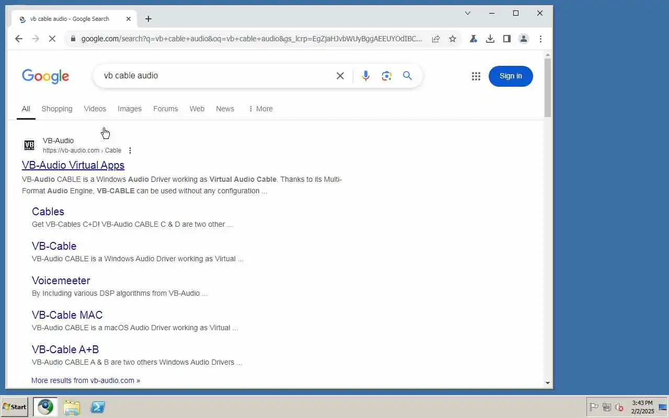Expand the More search filters
The image size is (669, 418).
pyautogui.click(x=260, y=109)
